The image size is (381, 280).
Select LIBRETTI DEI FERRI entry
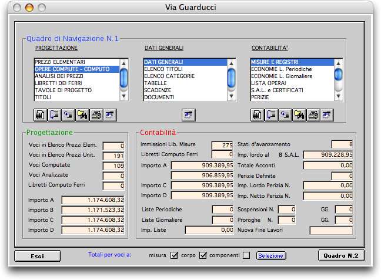pyautogui.click(x=77, y=83)
